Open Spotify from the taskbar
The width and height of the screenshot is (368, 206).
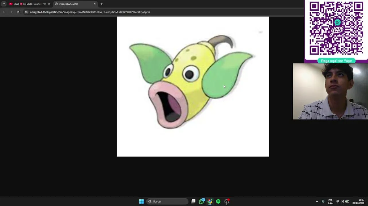(218, 201)
